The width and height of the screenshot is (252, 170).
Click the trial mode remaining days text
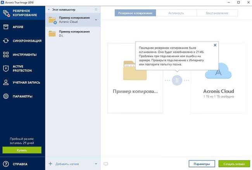click(x=22, y=141)
